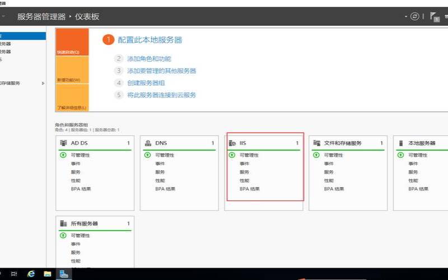Open the 文件和存储服务 tile header
This screenshot has height=280, width=448.
(348, 143)
